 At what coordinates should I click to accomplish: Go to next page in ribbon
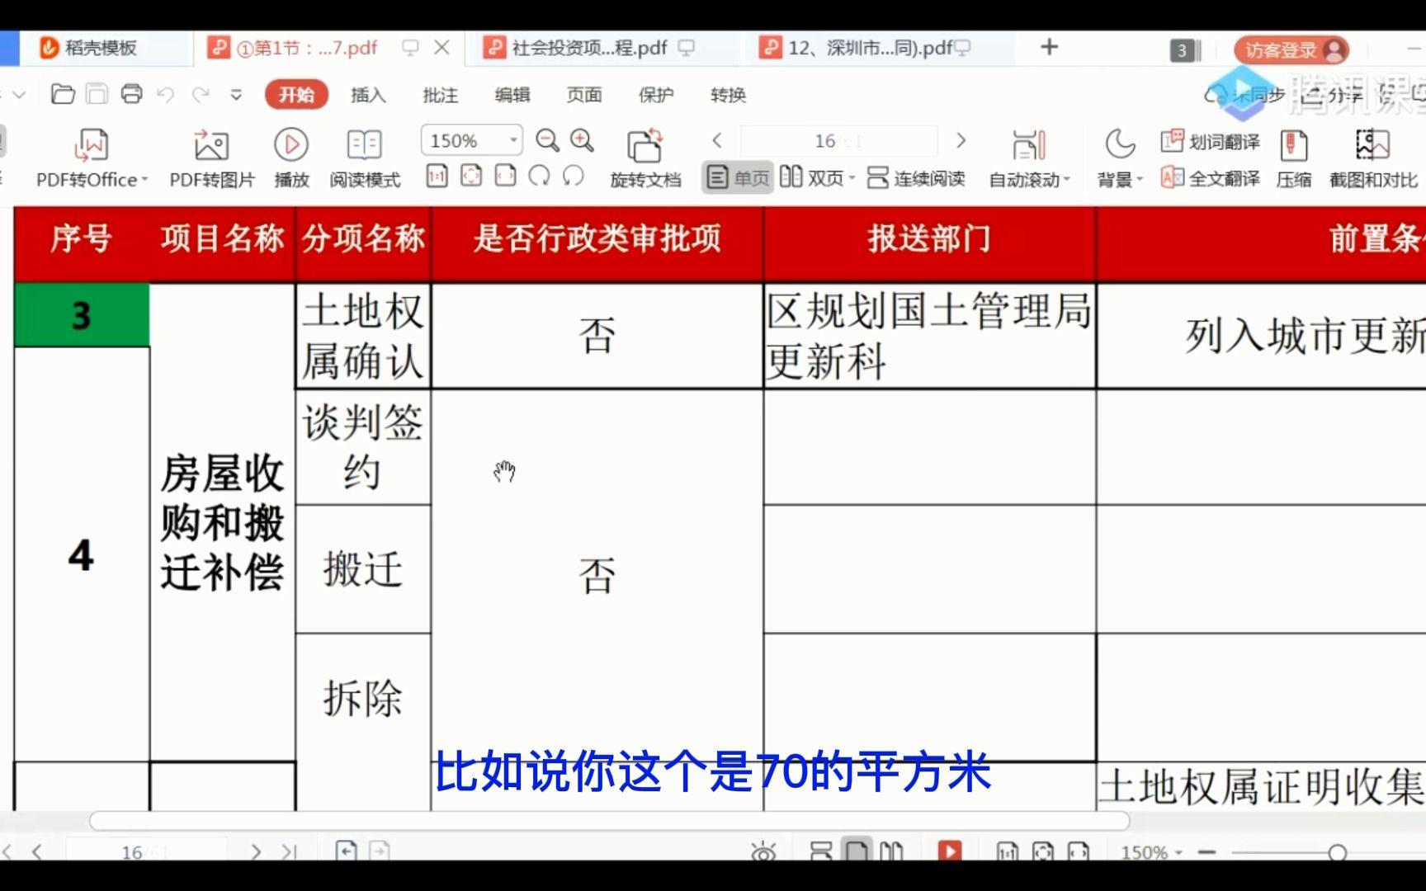tap(961, 140)
